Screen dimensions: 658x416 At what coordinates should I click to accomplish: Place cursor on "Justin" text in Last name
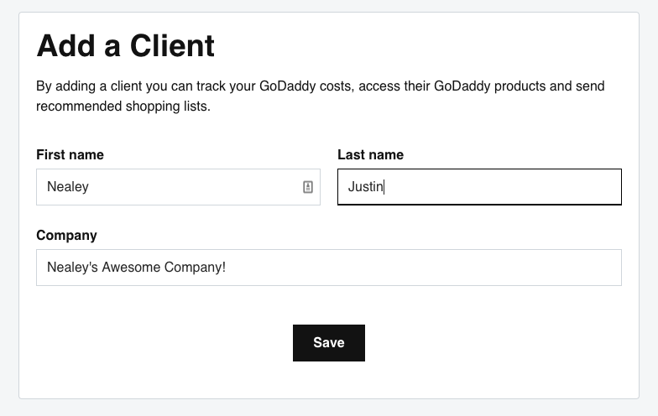point(366,186)
